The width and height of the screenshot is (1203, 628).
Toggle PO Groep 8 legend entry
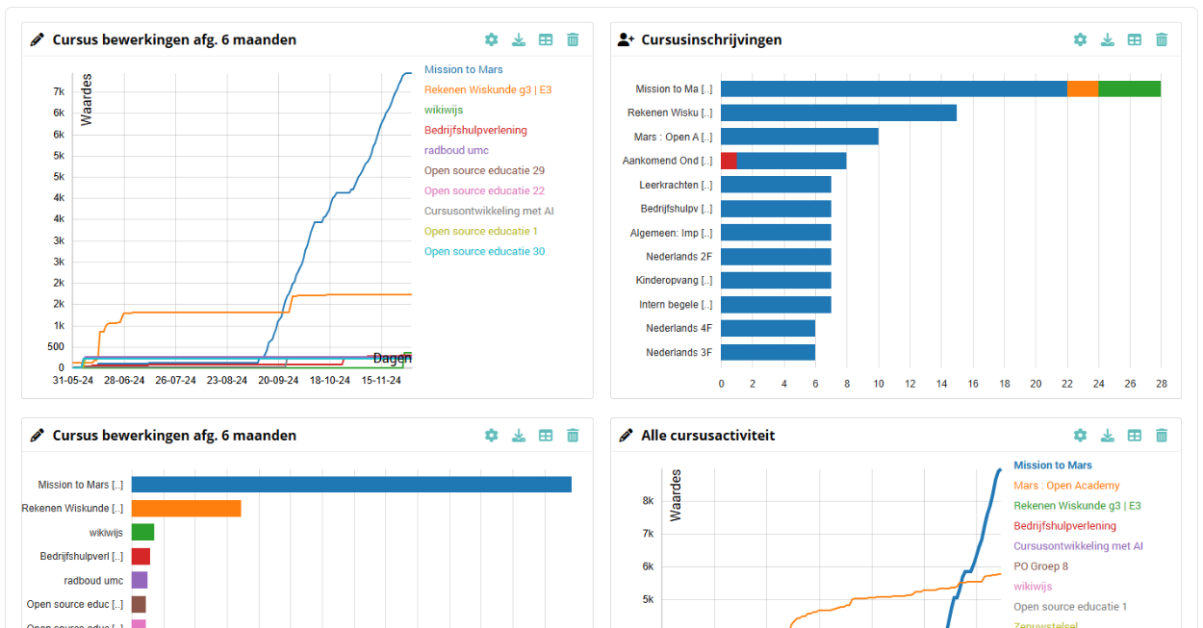click(1040, 566)
